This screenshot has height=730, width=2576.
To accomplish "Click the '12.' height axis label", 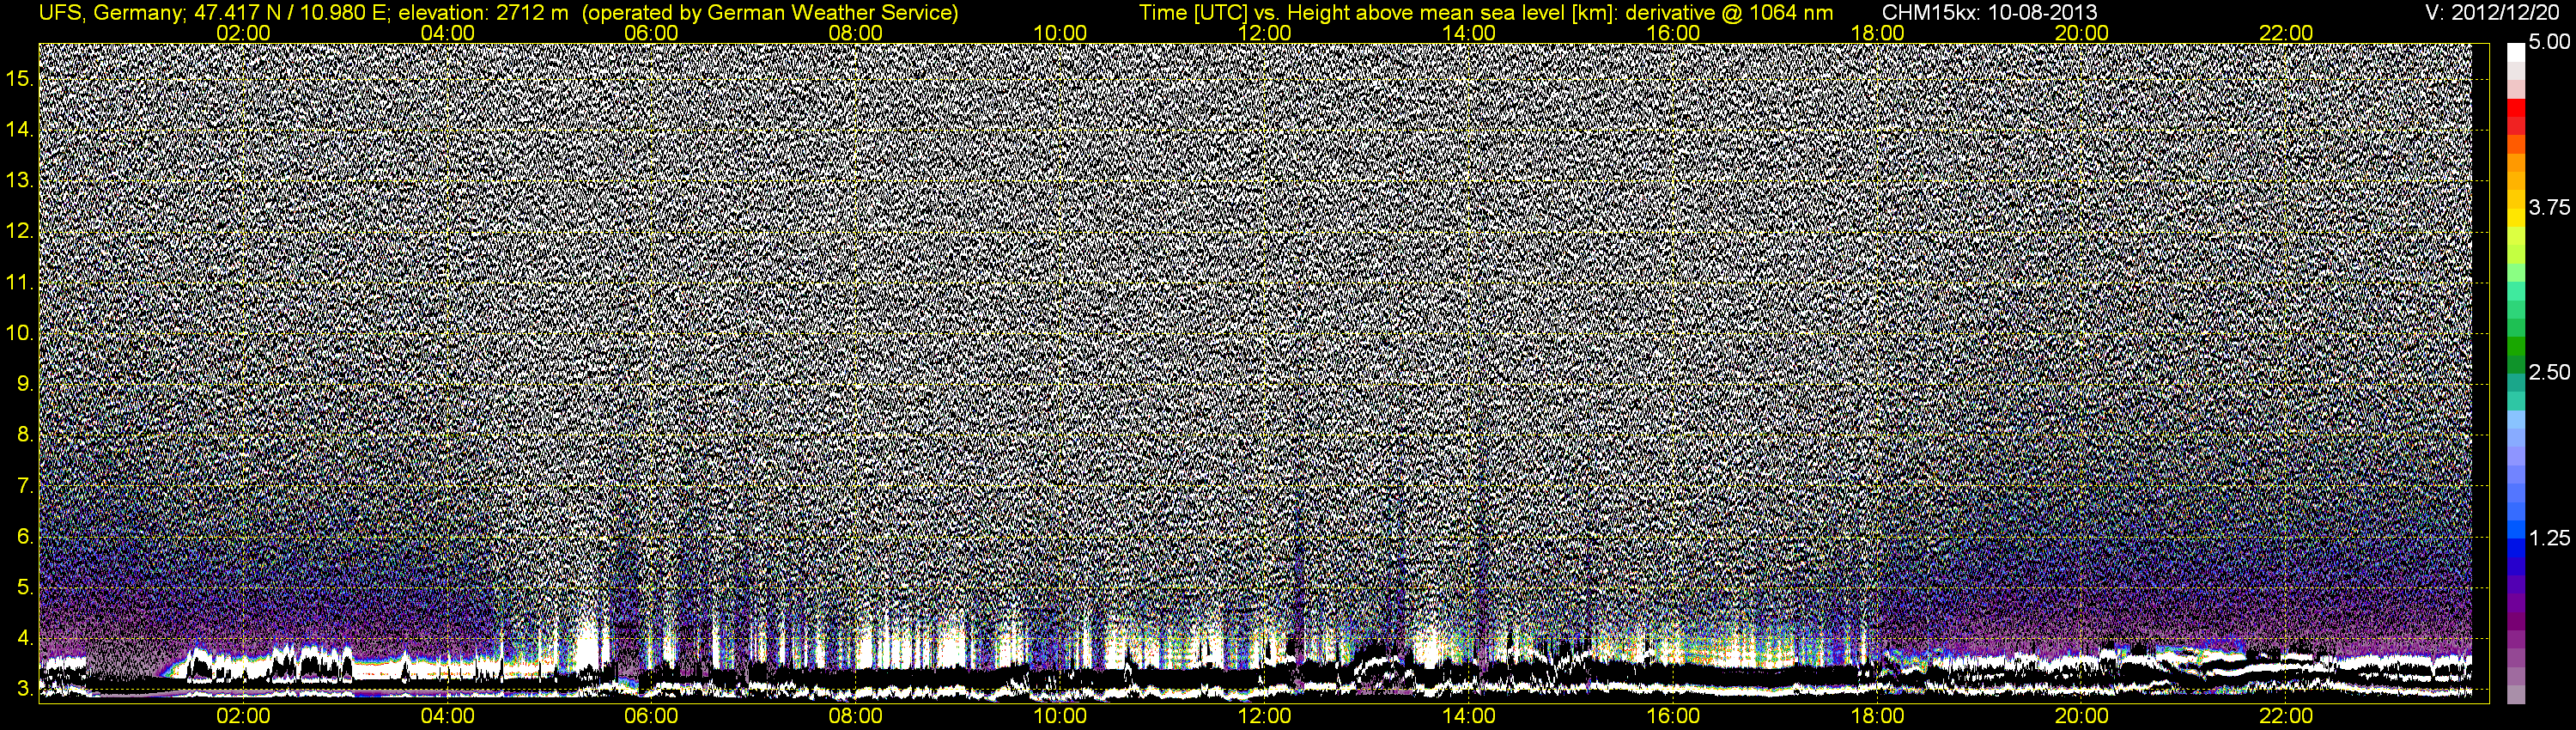I will coord(21,231).
